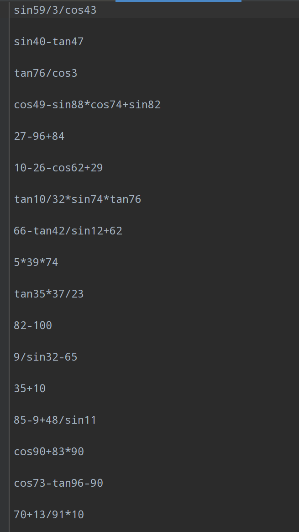Click the 9/sin32-65 expression
This screenshot has width=299, height=532.
tap(46, 357)
